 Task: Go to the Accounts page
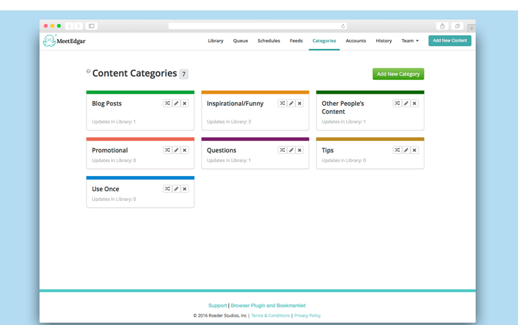click(356, 41)
